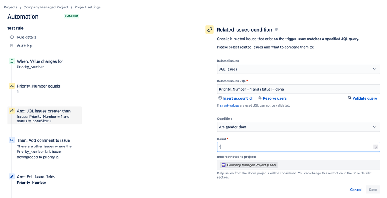
Task: Click the Priority_Number equals condition shuffle icon
Action: click(x=12, y=86)
